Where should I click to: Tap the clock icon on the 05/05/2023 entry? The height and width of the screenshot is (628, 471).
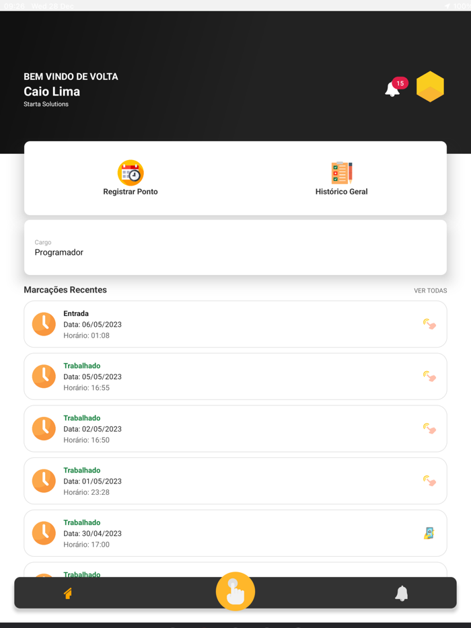tap(44, 377)
